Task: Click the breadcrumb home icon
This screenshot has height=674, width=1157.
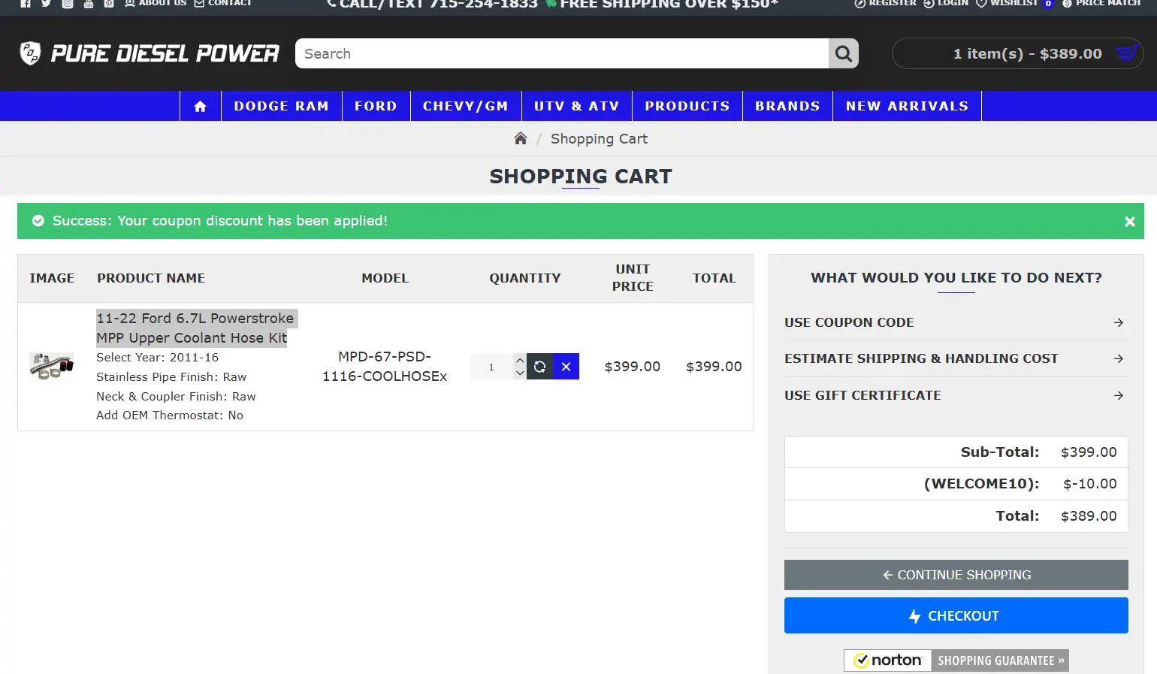Action: pyautogui.click(x=520, y=138)
